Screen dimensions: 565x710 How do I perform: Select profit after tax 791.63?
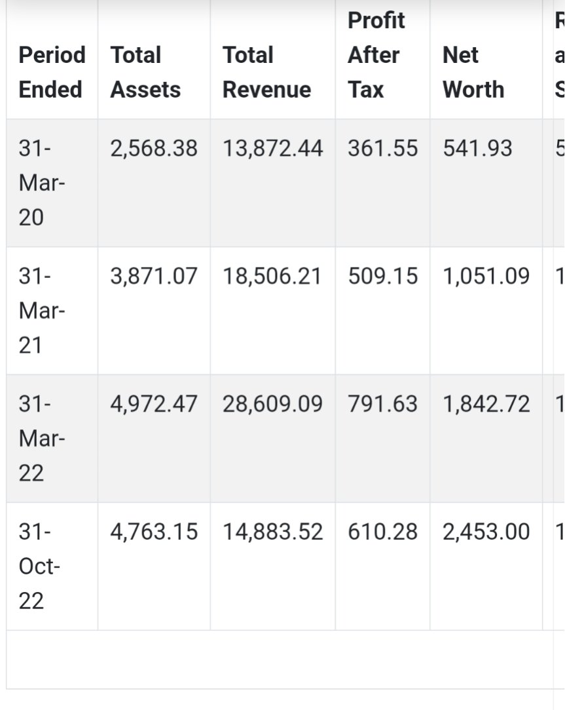tap(383, 404)
